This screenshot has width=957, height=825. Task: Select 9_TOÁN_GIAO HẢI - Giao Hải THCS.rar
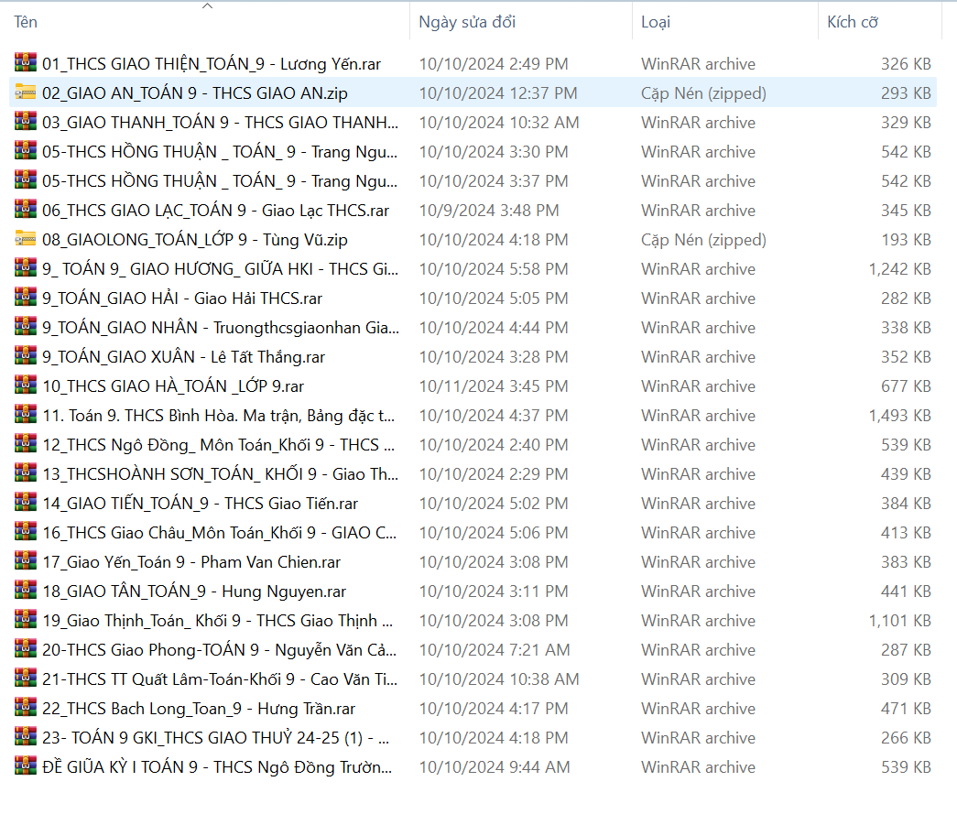(182, 299)
